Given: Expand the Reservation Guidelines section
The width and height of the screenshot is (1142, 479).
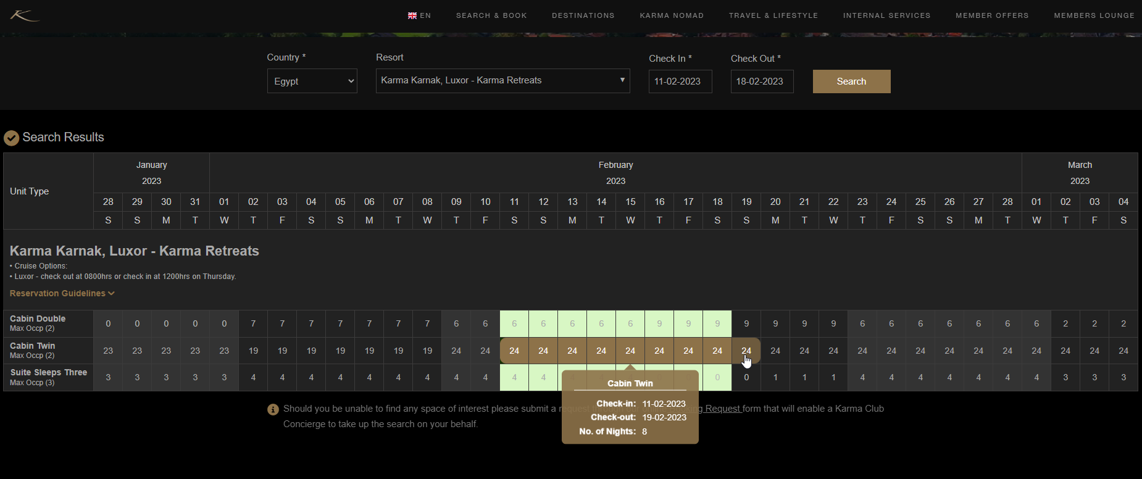Looking at the screenshot, I should [62, 293].
